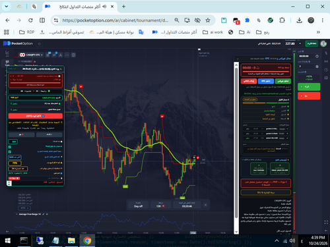Screen dimensions: 330x247
Task: Click the red Sell trade button
Action: coord(309,96)
